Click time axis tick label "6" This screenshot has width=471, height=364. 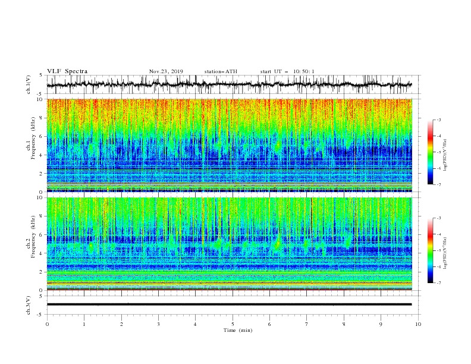[269, 324]
